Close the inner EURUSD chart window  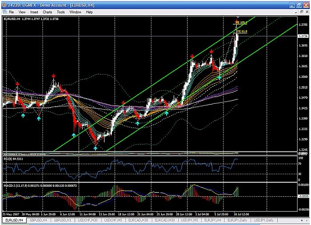tap(307, 12)
